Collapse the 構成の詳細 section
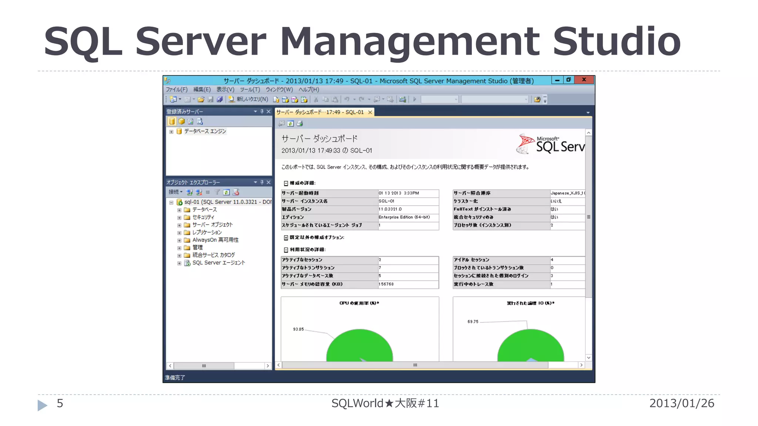This screenshot has height=426, width=758. point(286,183)
